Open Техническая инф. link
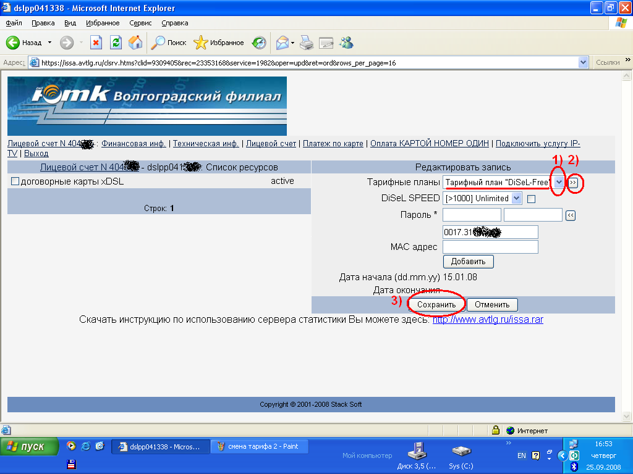This screenshot has width=633, height=474. pyautogui.click(x=206, y=143)
